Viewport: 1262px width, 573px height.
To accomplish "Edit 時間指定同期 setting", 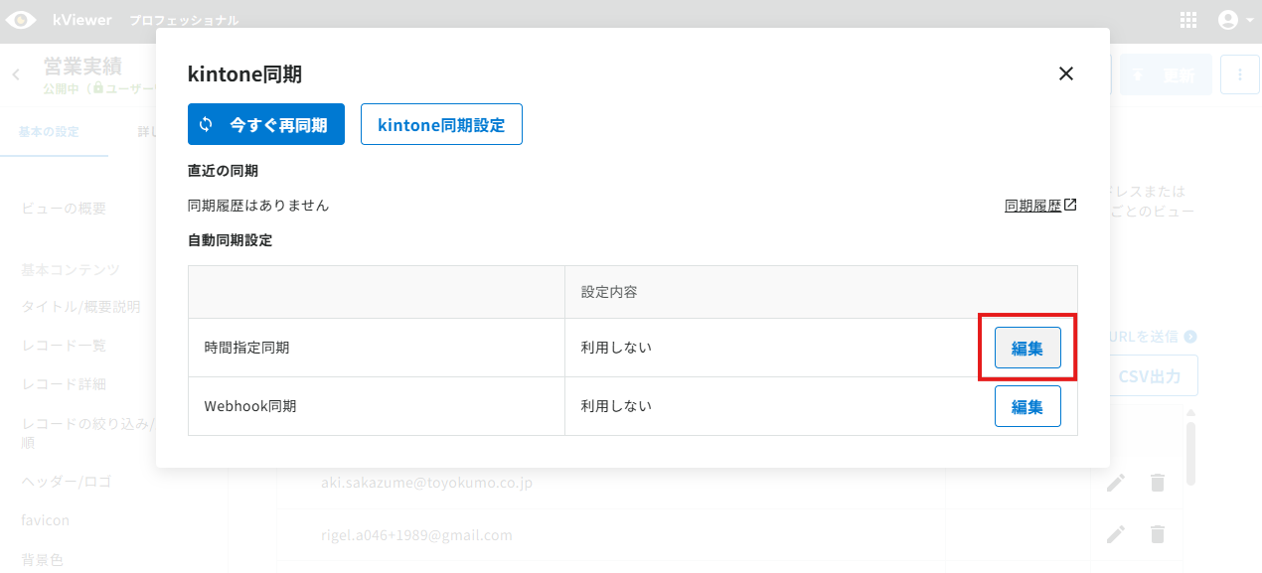I will tap(1027, 348).
